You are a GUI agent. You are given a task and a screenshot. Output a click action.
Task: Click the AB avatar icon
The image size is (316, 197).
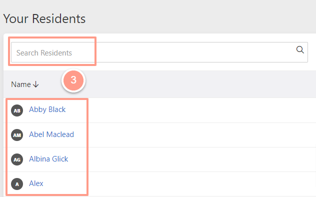click(17, 110)
